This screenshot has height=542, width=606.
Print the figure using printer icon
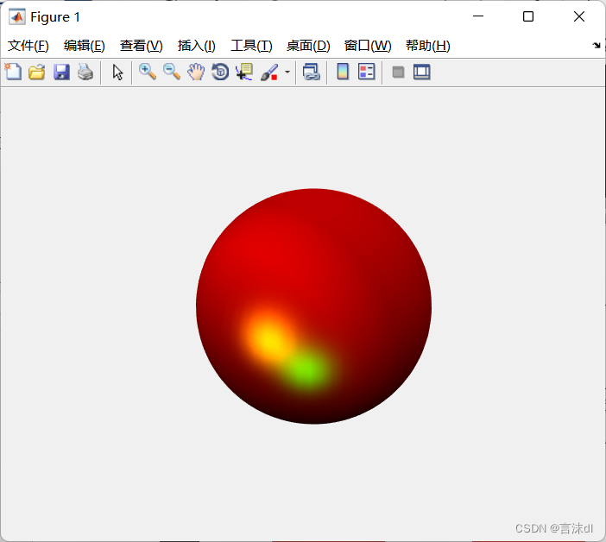point(85,72)
